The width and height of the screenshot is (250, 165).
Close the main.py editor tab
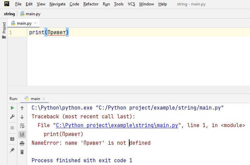tap(35, 23)
